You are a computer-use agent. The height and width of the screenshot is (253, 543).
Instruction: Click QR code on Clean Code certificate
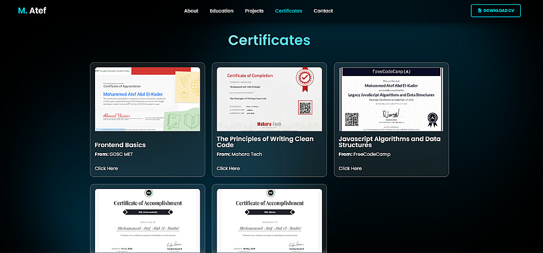coord(305,107)
